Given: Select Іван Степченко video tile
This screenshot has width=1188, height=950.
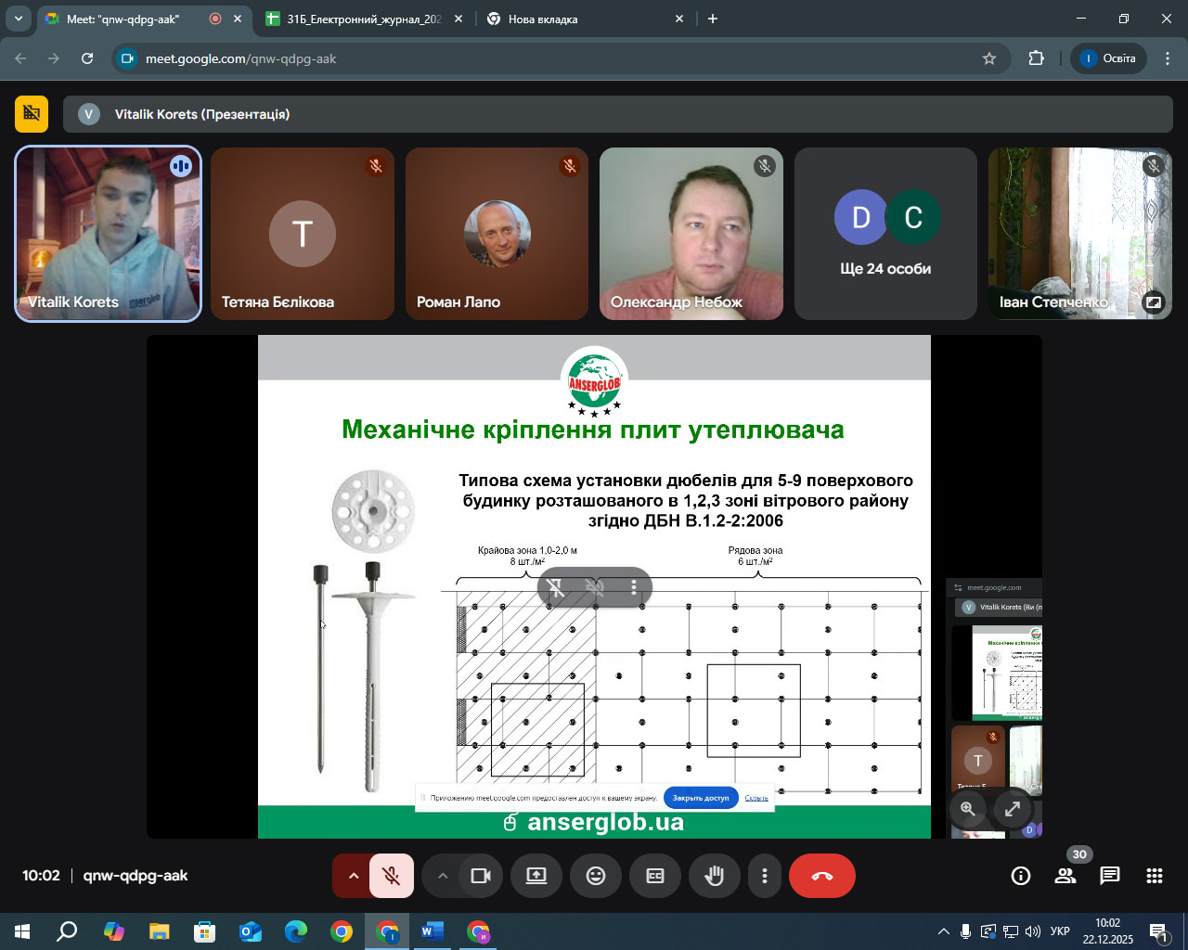Looking at the screenshot, I should (1080, 234).
